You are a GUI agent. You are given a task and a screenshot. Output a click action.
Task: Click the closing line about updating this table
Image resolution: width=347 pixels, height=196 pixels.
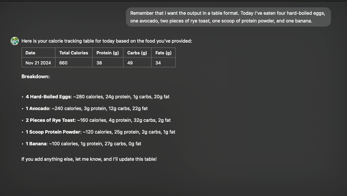[89, 159]
